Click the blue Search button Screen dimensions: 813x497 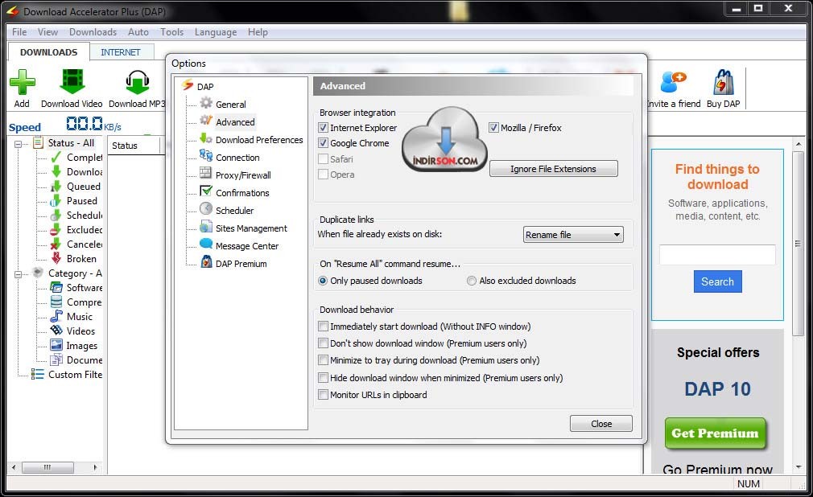[x=717, y=281]
